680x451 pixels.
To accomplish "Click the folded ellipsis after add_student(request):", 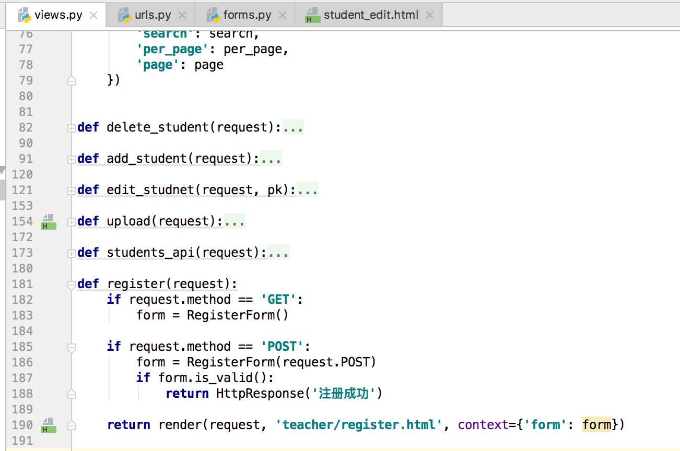I will coord(271,159).
